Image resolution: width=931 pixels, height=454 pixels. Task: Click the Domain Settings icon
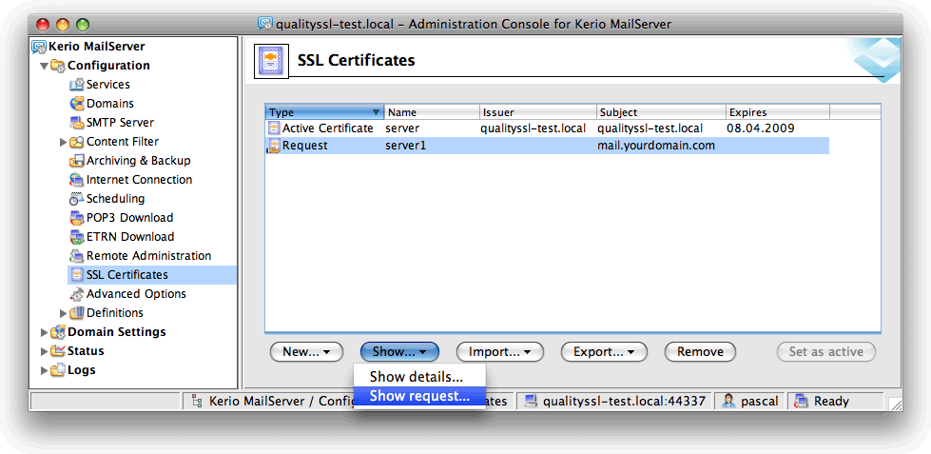pos(58,331)
